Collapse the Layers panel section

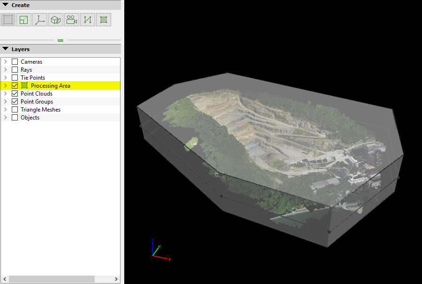6,49
